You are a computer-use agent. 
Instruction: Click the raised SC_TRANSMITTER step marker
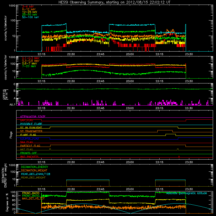coord(165,131)
